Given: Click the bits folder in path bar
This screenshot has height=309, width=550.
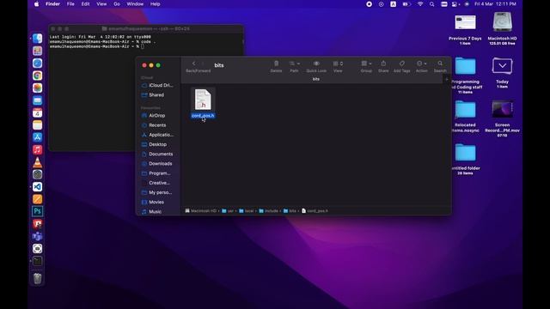Looking at the screenshot, I should click(x=290, y=211).
